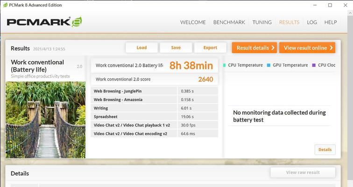Click the GPU Temperature legend label
This screenshot has width=353, height=187.
(x=290, y=65)
